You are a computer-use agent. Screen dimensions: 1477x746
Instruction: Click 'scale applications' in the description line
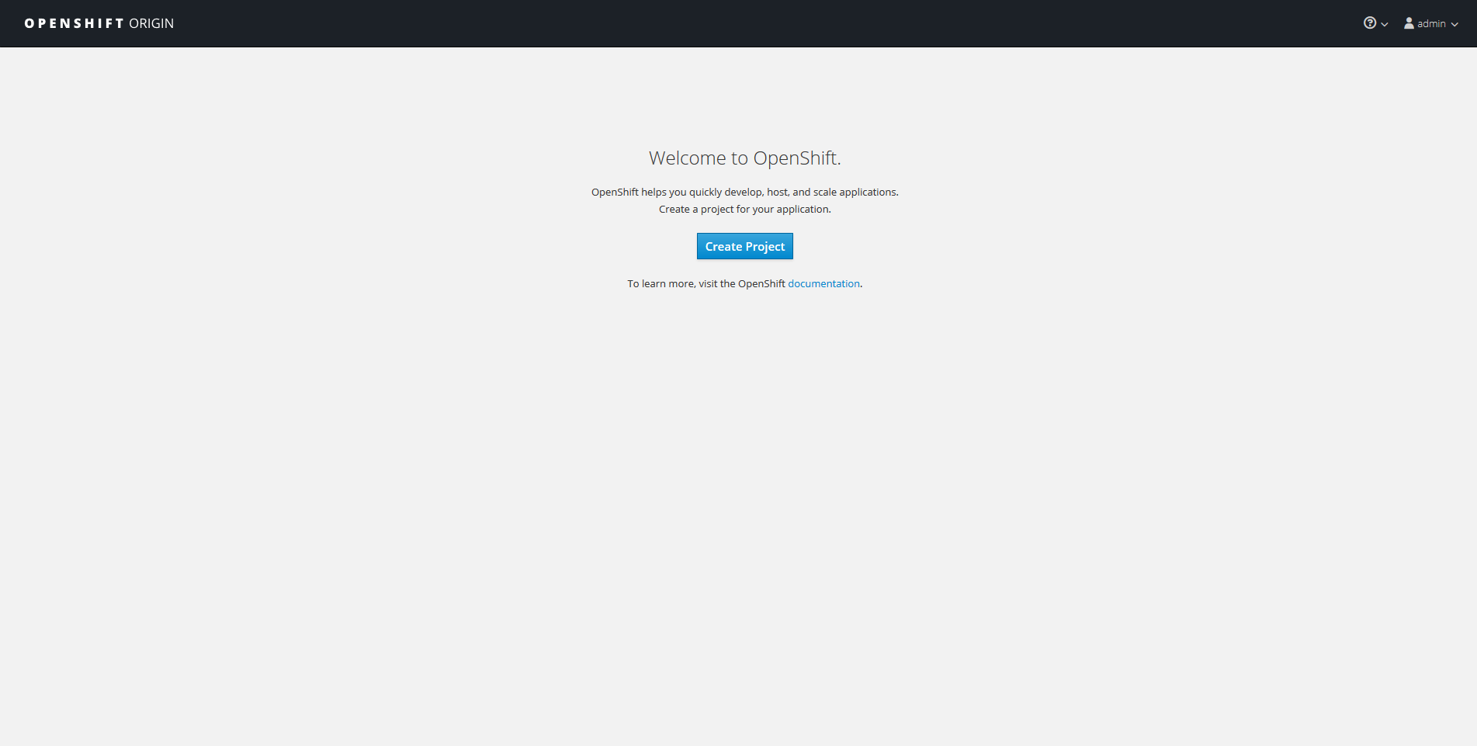pyautogui.click(x=854, y=192)
